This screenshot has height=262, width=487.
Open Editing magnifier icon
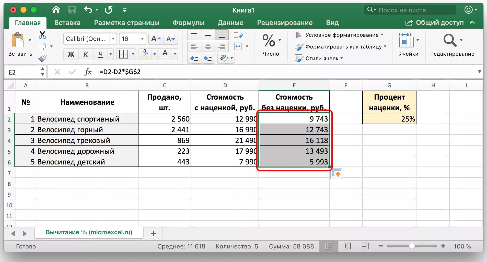tap(450, 40)
